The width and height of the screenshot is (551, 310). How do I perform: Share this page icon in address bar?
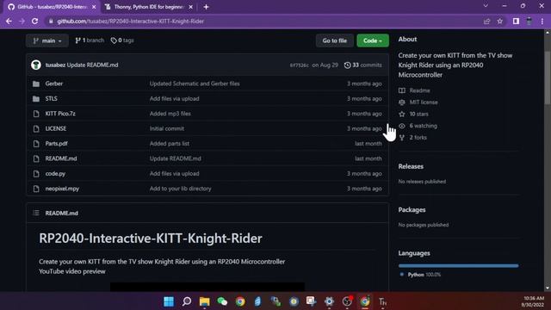[x=486, y=22]
